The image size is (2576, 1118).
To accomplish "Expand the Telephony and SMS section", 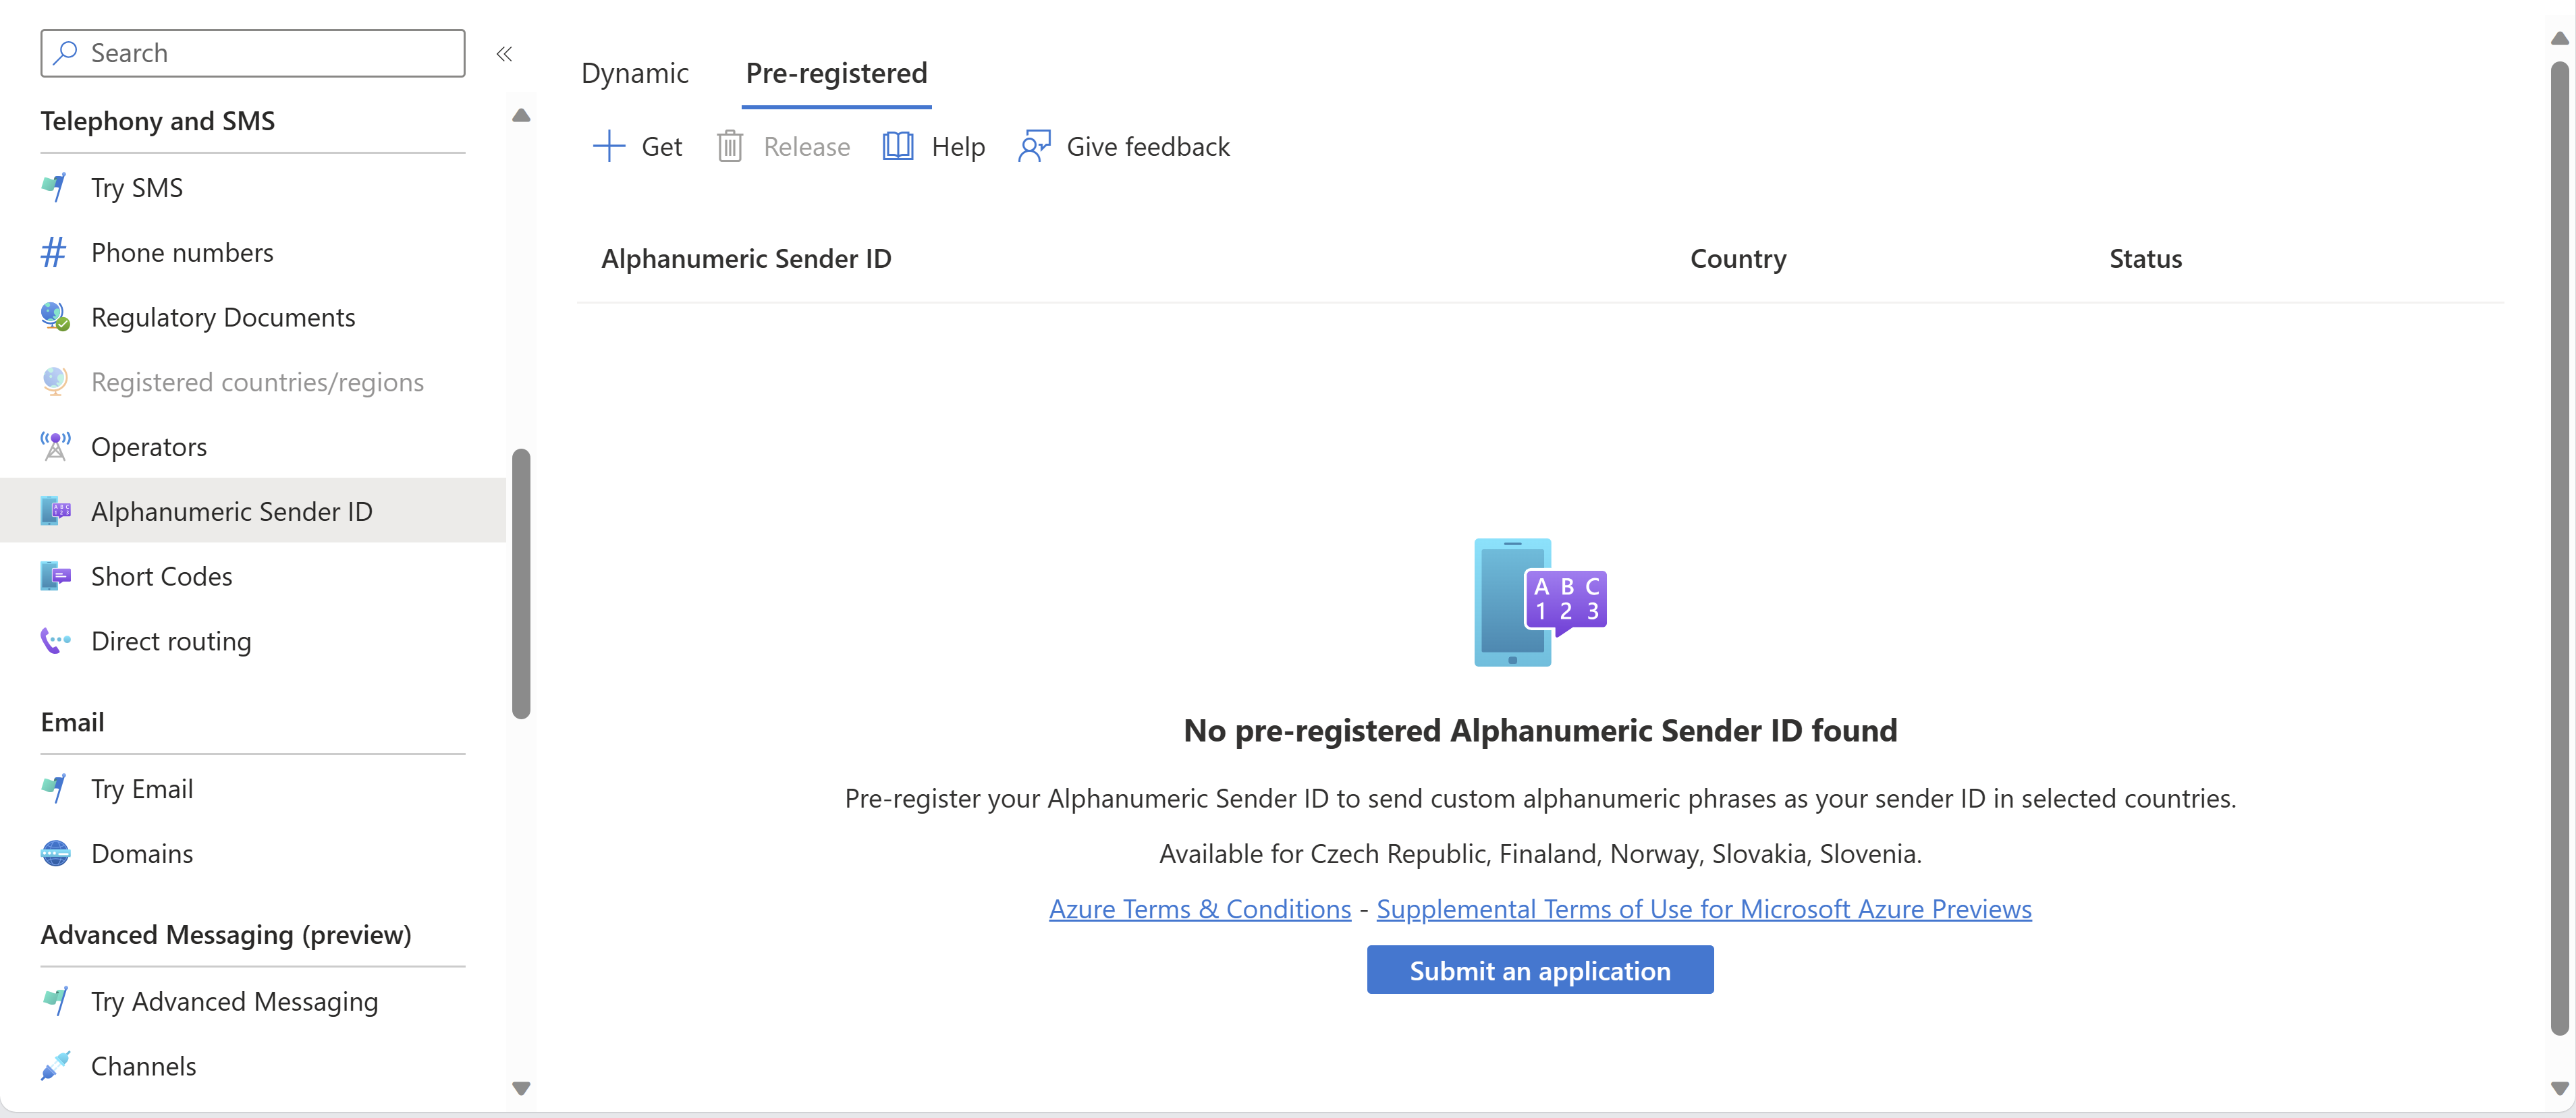I will click(x=159, y=118).
